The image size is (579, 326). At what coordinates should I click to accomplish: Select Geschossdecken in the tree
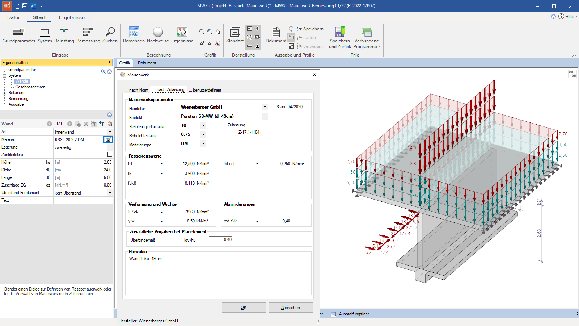pos(30,87)
